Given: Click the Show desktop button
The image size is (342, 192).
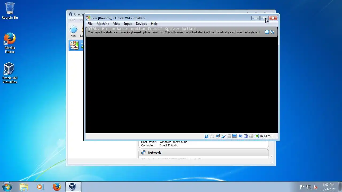Looking at the screenshot, I should (x=340, y=187).
